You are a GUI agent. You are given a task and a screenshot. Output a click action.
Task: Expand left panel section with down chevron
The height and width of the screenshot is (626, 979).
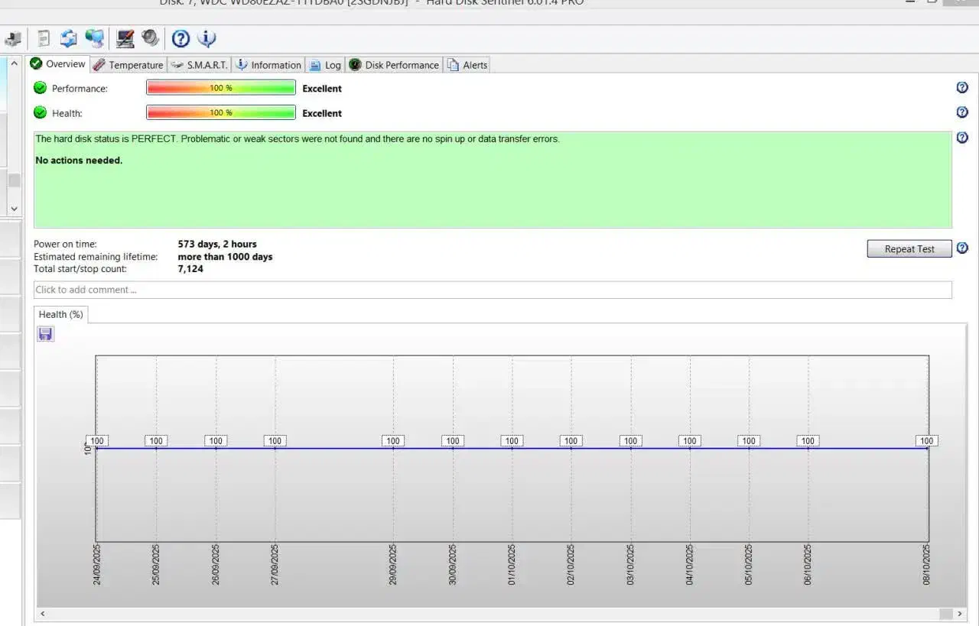(14, 208)
